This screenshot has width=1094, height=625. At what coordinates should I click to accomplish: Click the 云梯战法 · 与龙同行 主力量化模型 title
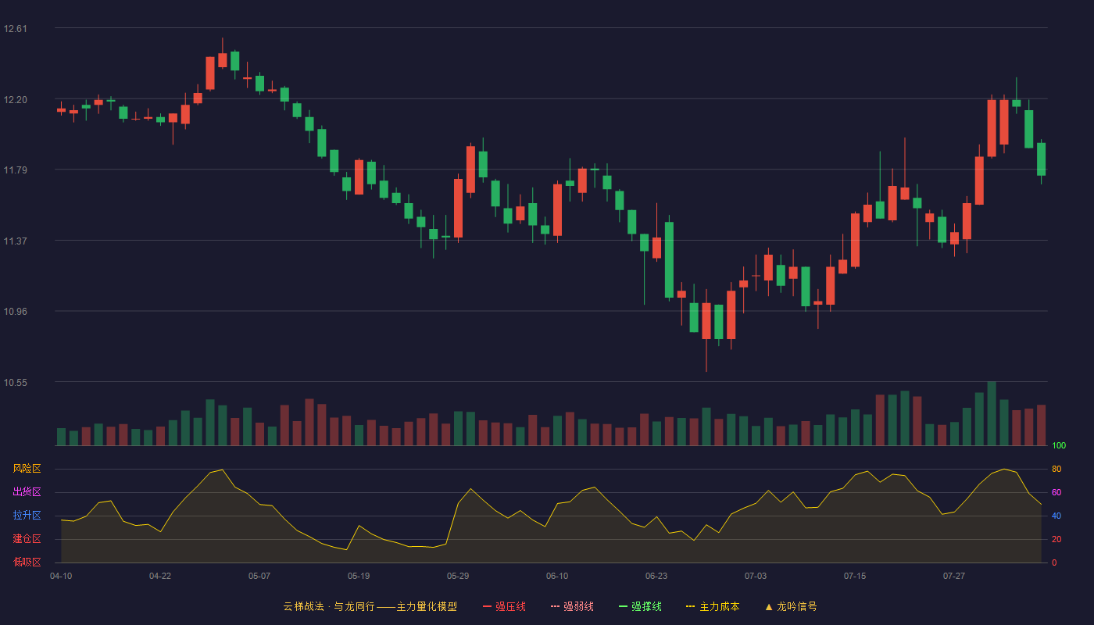370,606
